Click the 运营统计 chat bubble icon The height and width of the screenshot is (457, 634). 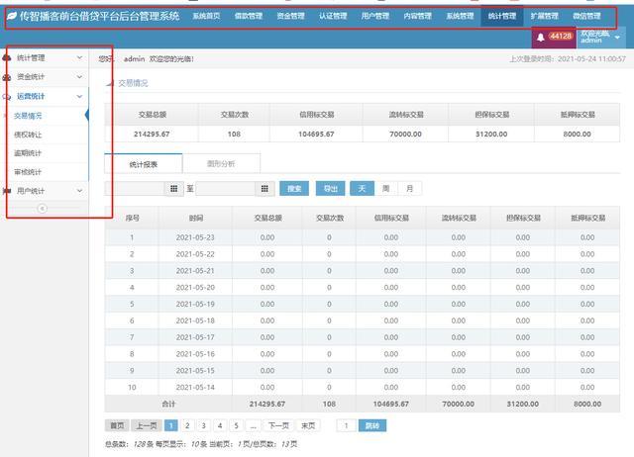point(7,97)
